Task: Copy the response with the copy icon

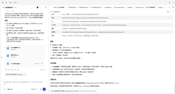Action: coord(12,70)
